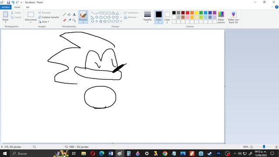Screen dimensions: 279x157
Task: Pick the red color swatch
Action: tap(187, 13)
